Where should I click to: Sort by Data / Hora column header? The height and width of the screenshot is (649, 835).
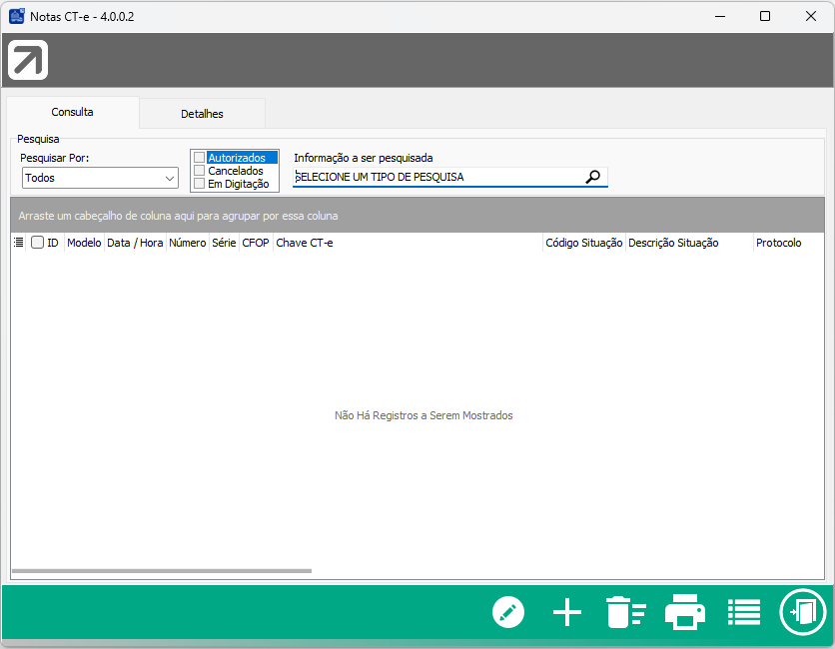(135, 243)
